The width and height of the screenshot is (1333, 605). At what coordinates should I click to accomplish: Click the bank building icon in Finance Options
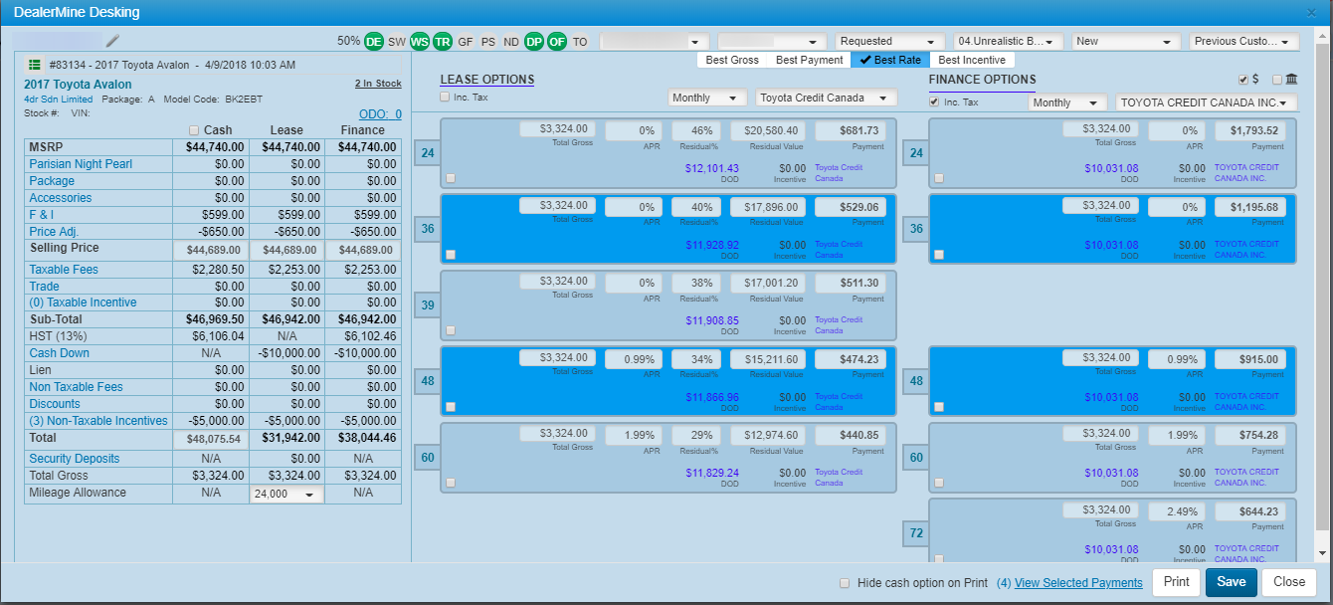1291,80
